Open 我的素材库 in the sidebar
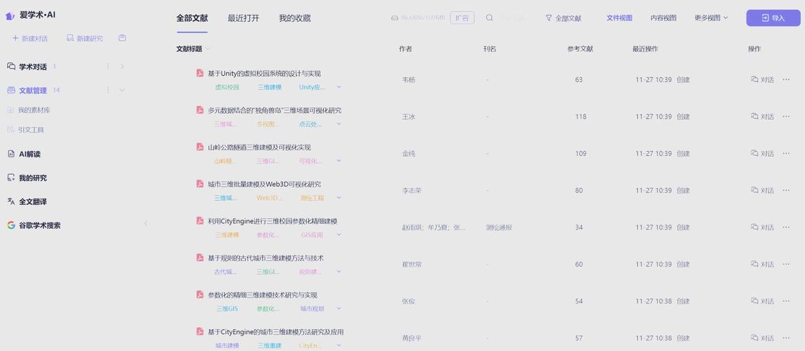This screenshot has width=805, height=351. 29,110
